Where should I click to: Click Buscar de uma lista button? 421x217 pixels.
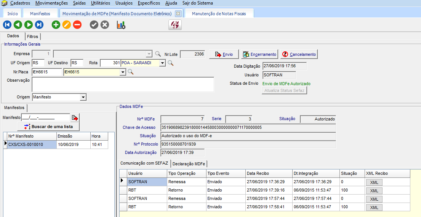[48, 127]
